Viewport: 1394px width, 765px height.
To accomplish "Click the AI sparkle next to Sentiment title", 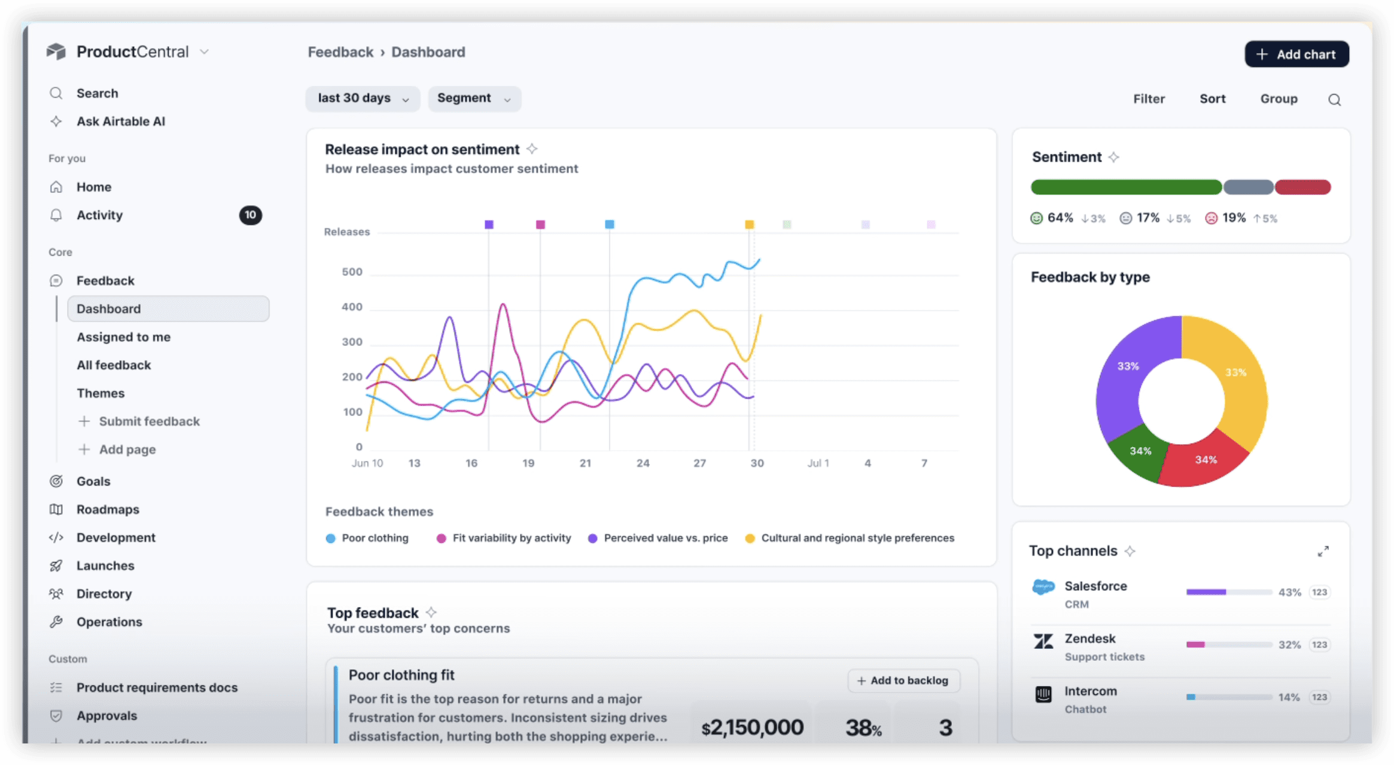I will tap(1113, 157).
